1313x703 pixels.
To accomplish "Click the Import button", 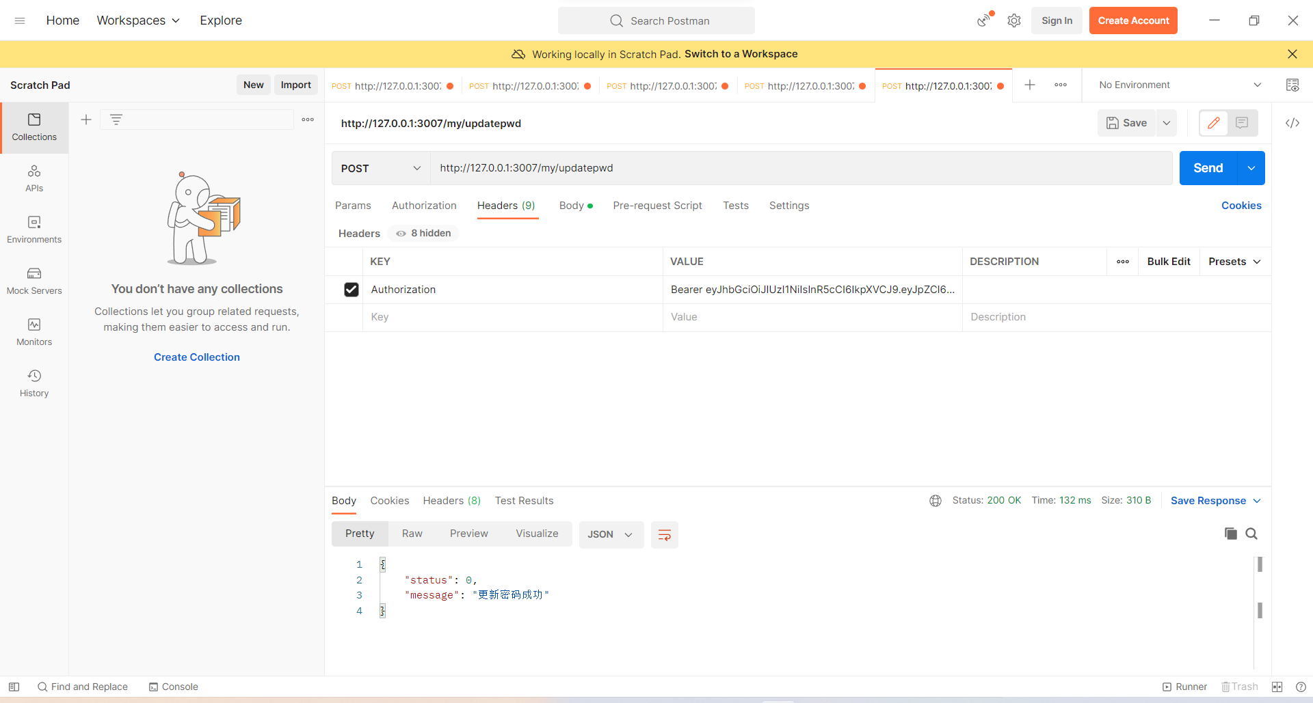I will pos(295,85).
